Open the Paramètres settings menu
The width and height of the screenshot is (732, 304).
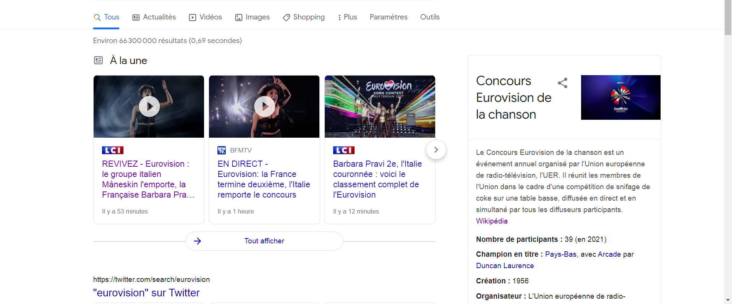click(x=388, y=17)
